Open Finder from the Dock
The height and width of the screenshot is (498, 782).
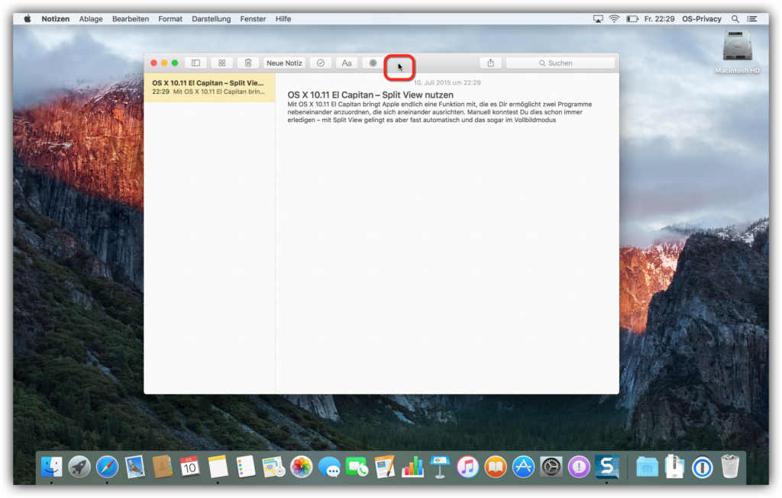(51, 467)
